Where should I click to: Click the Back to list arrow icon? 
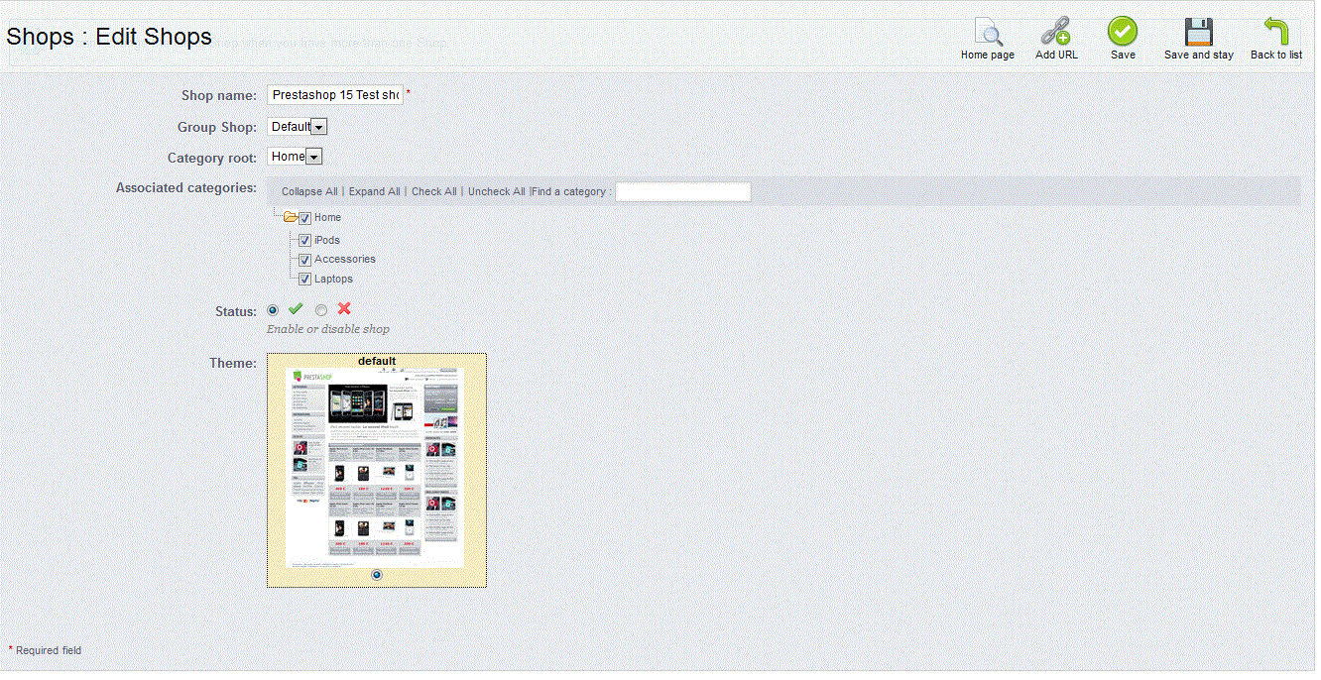coord(1275,33)
